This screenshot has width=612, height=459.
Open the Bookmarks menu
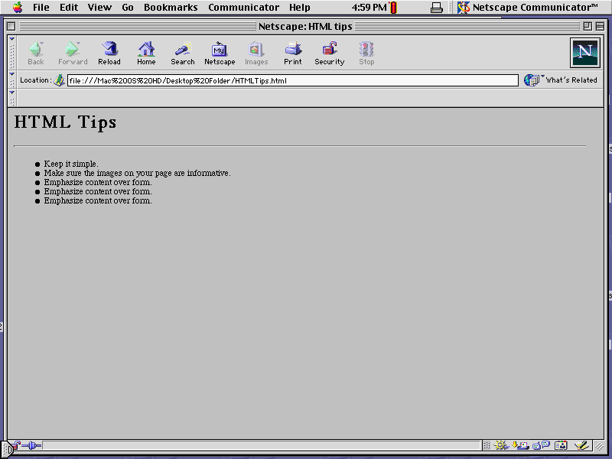(x=170, y=7)
